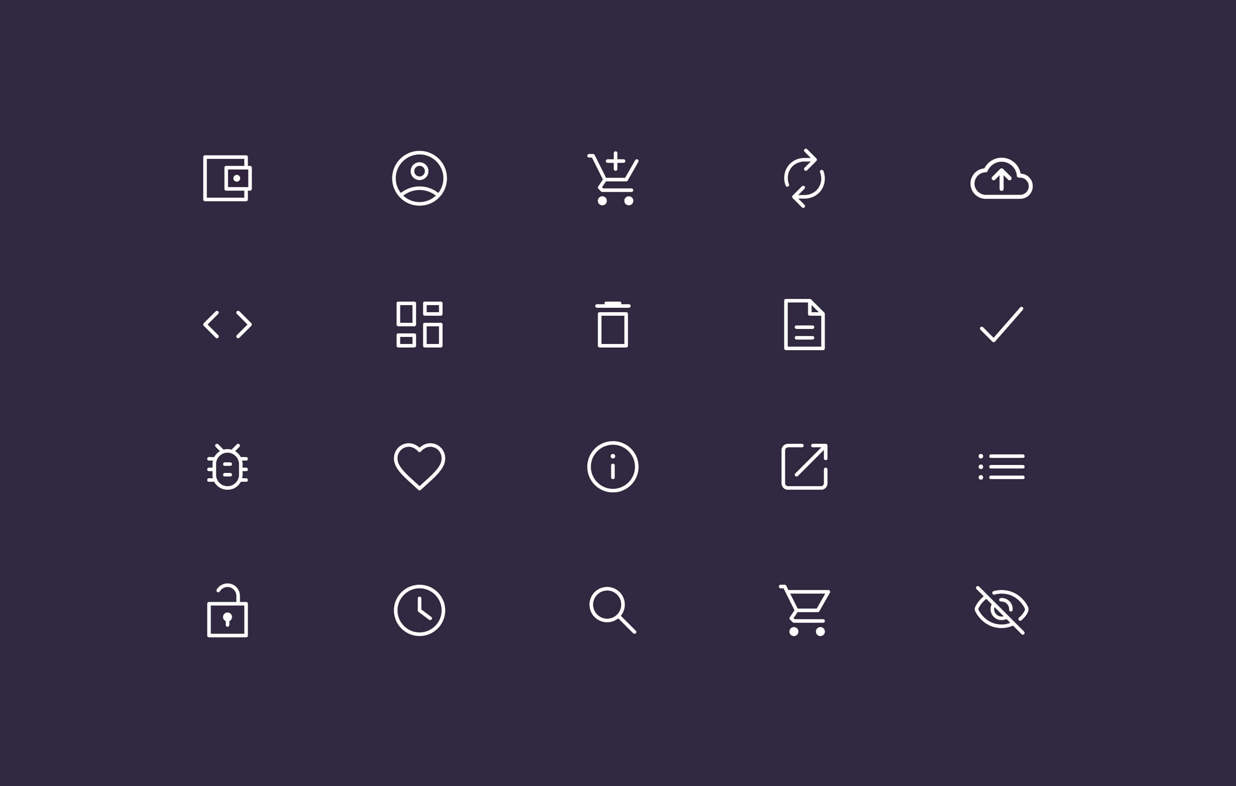This screenshot has height=786, width=1236.
Task: Select the open-in-new external link icon
Action: pos(804,467)
